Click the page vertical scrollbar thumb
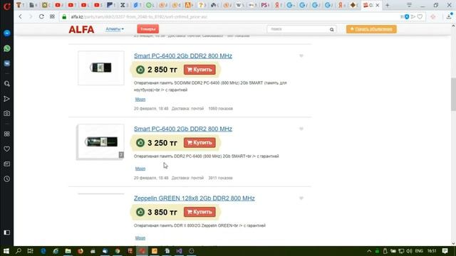The image size is (456, 256). click(x=453, y=95)
